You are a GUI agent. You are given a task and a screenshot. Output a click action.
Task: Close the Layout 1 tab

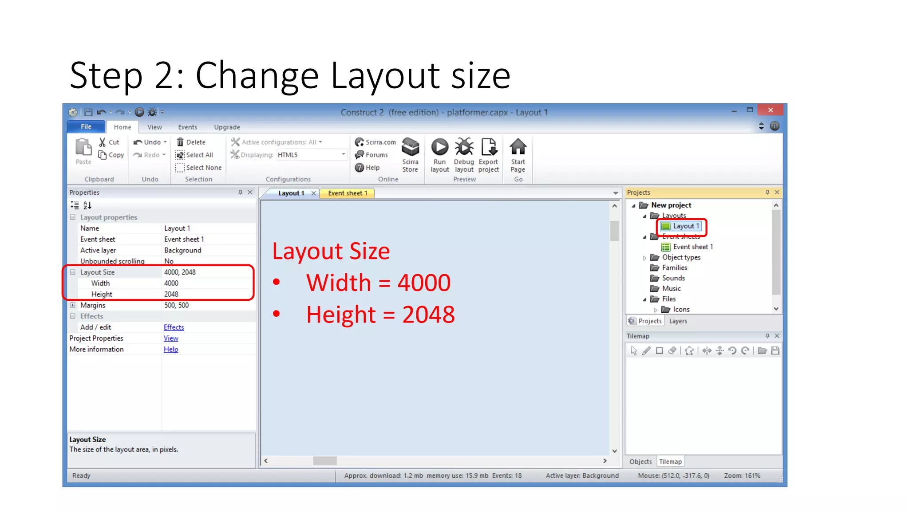[x=313, y=193]
